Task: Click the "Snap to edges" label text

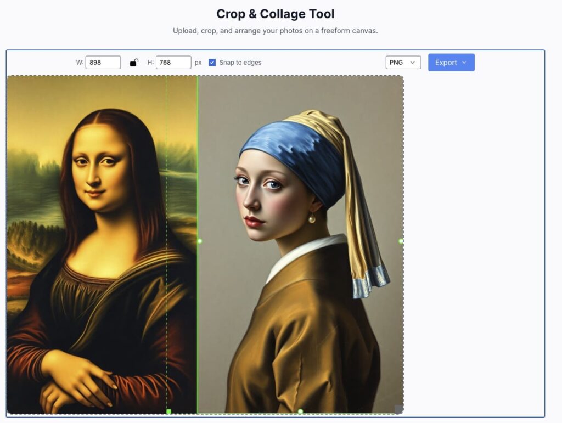Action: (x=240, y=63)
